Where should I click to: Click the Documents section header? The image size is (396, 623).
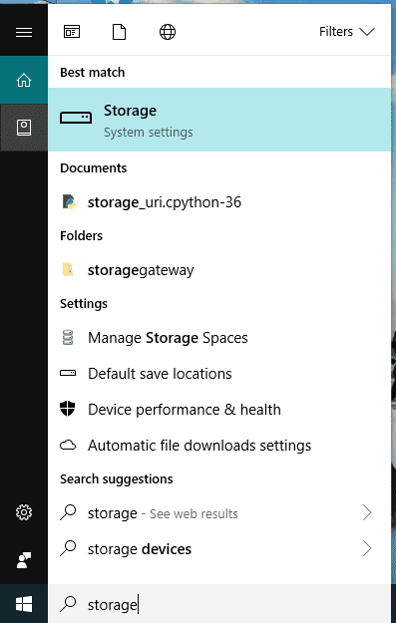(94, 168)
